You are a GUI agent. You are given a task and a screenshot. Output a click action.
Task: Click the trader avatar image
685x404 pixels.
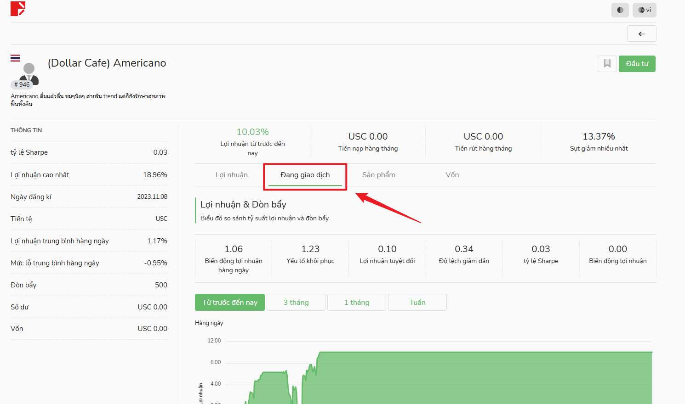29,73
